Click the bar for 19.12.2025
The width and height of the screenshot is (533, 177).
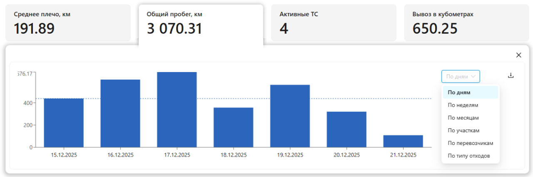(x=290, y=116)
